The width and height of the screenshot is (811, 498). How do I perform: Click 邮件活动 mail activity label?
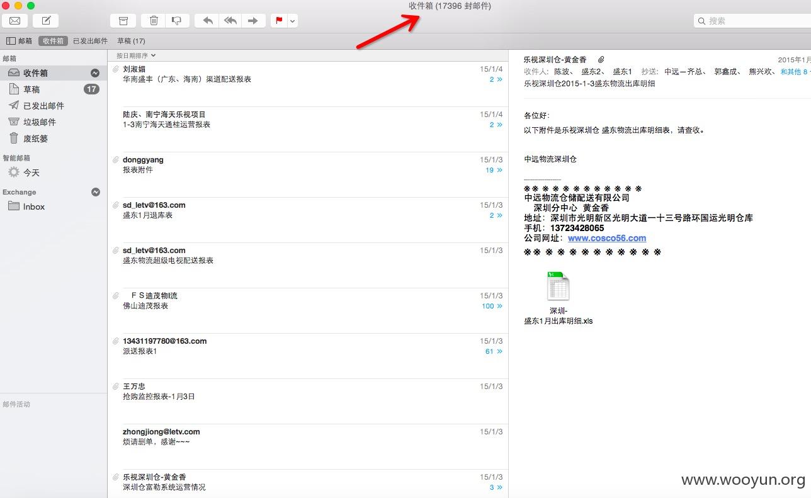pos(16,404)
